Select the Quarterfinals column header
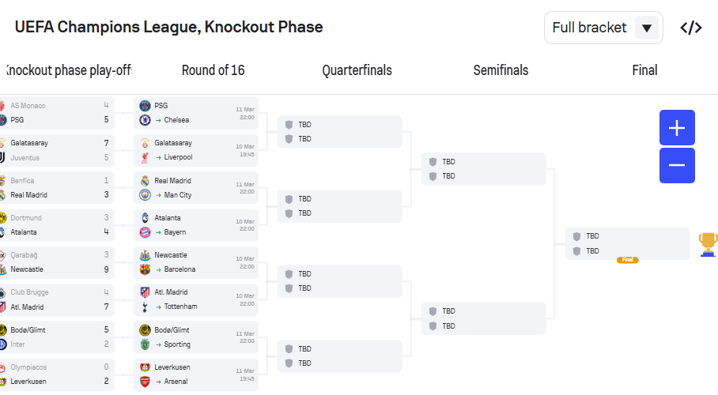 coord(357,70)
